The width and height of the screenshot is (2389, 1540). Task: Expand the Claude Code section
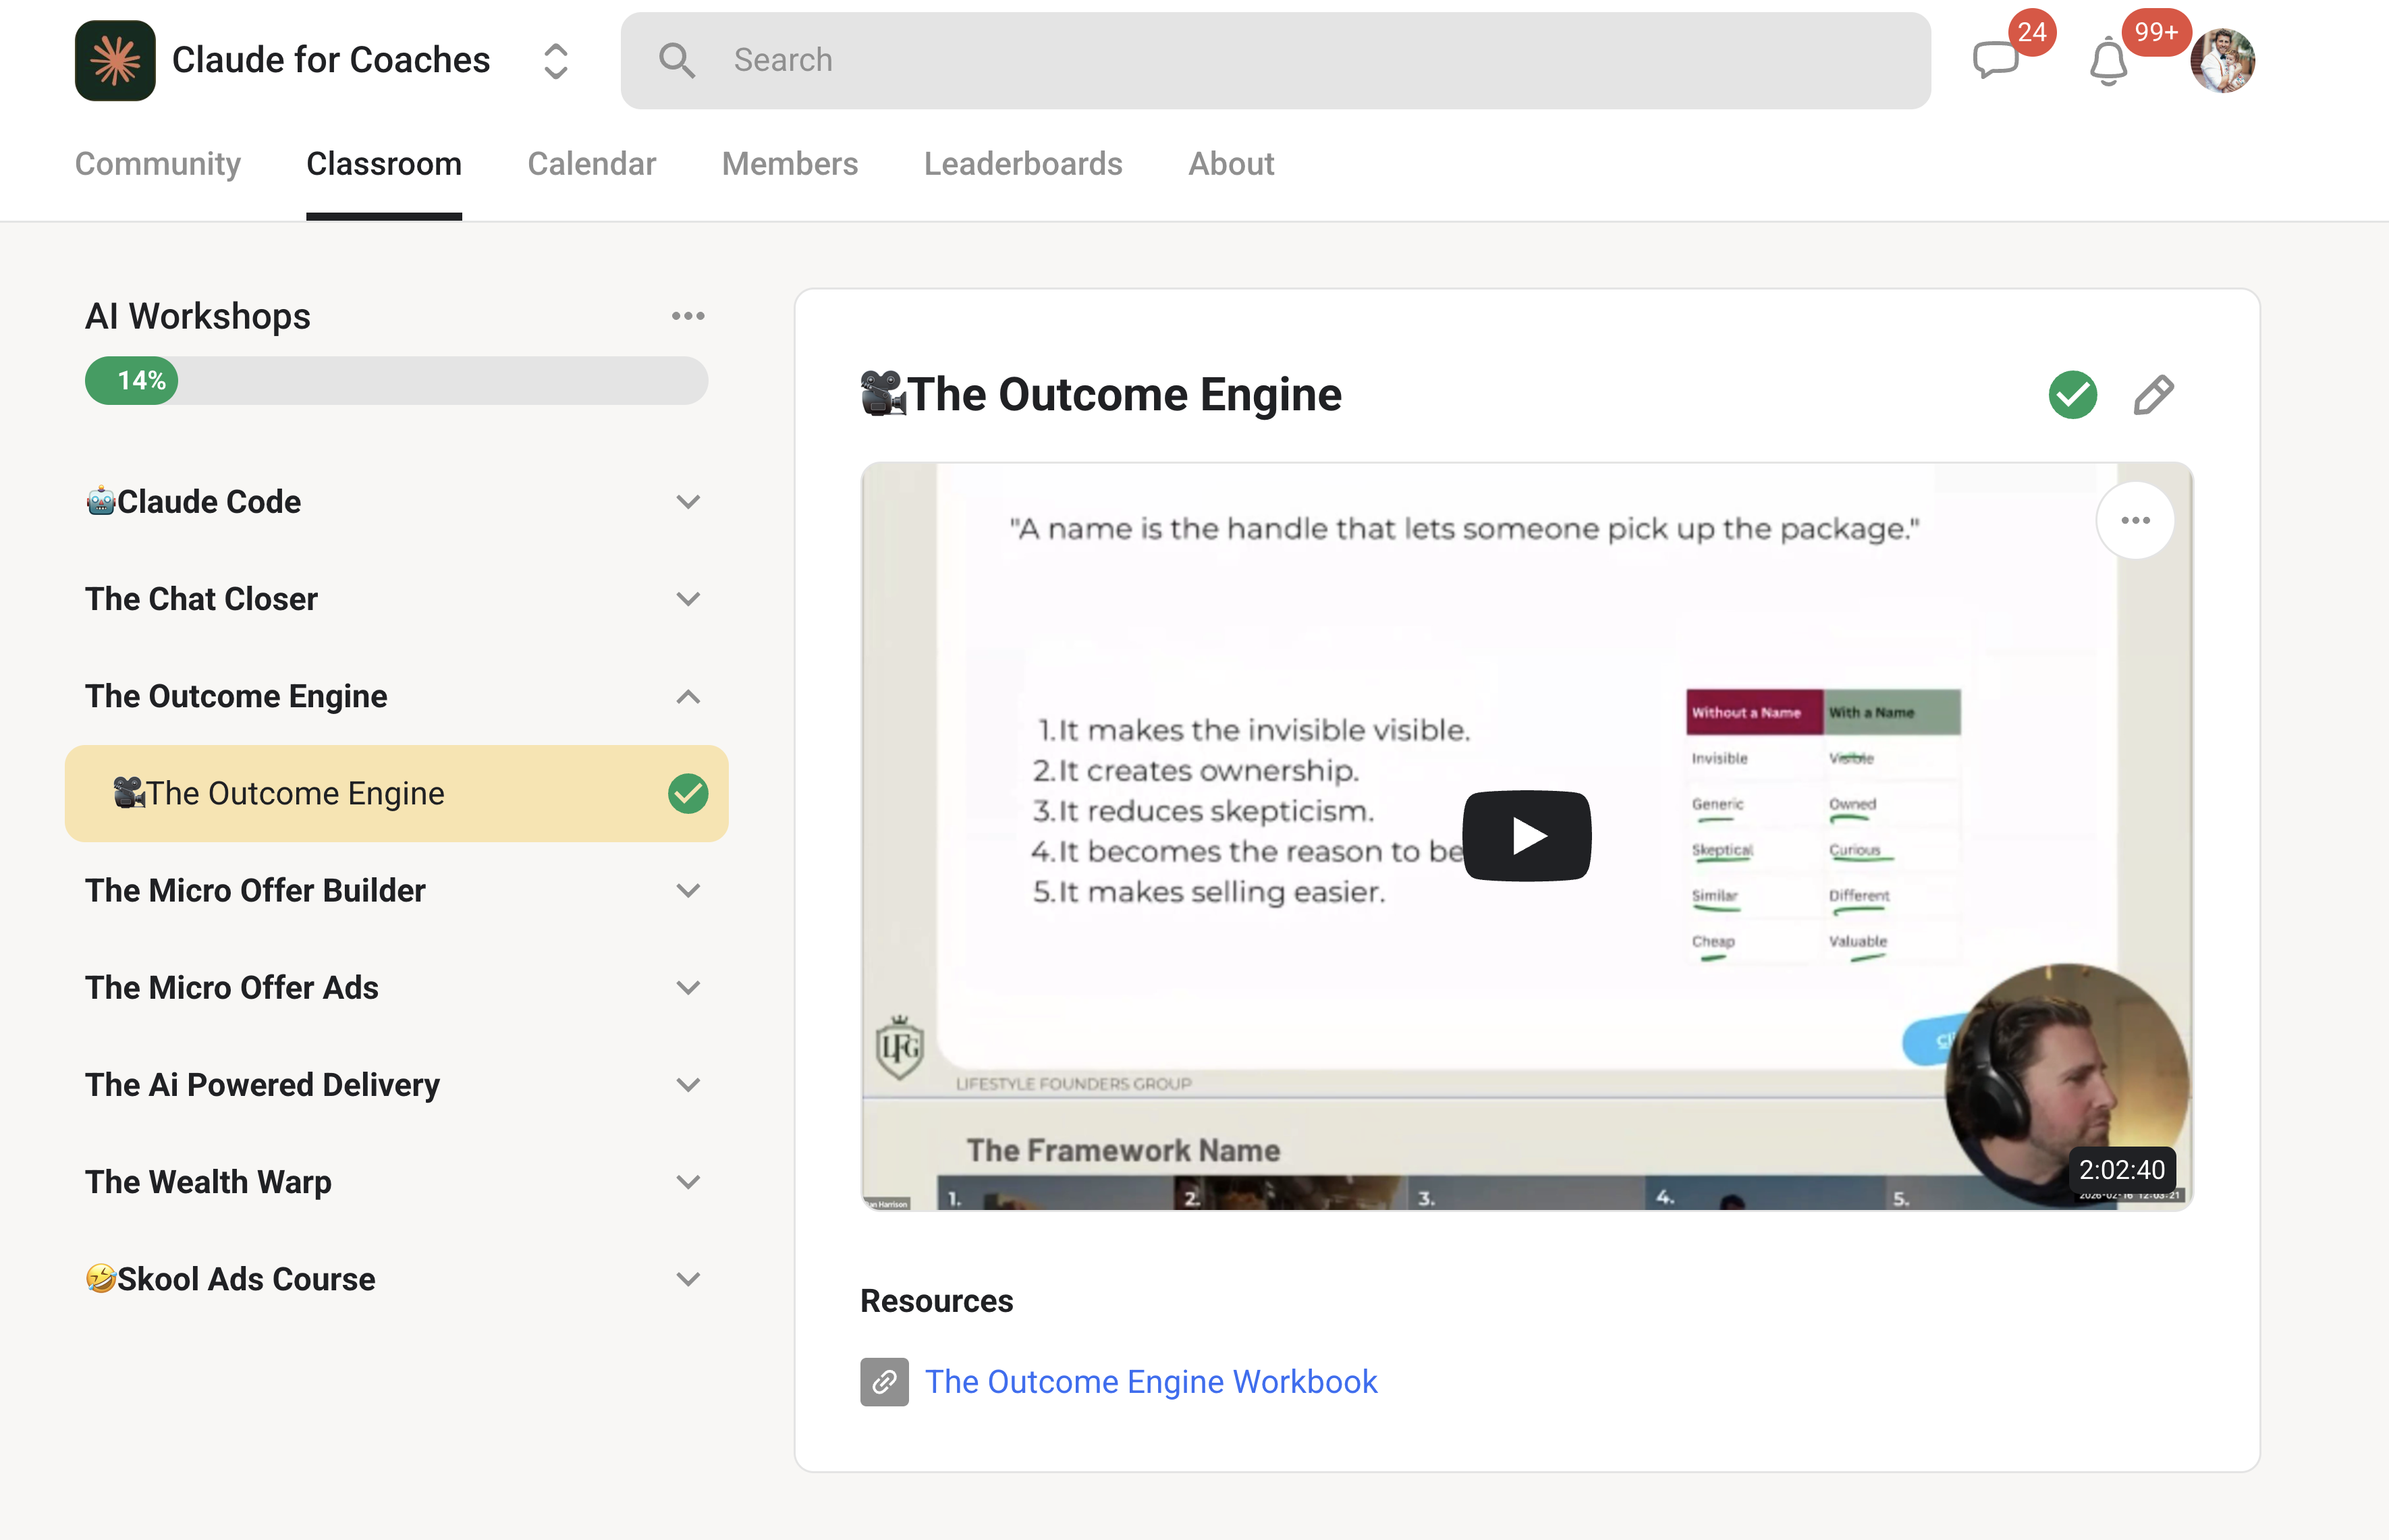click(688, 501)
